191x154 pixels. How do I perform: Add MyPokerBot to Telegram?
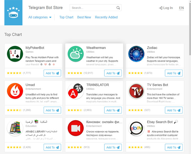53,73
